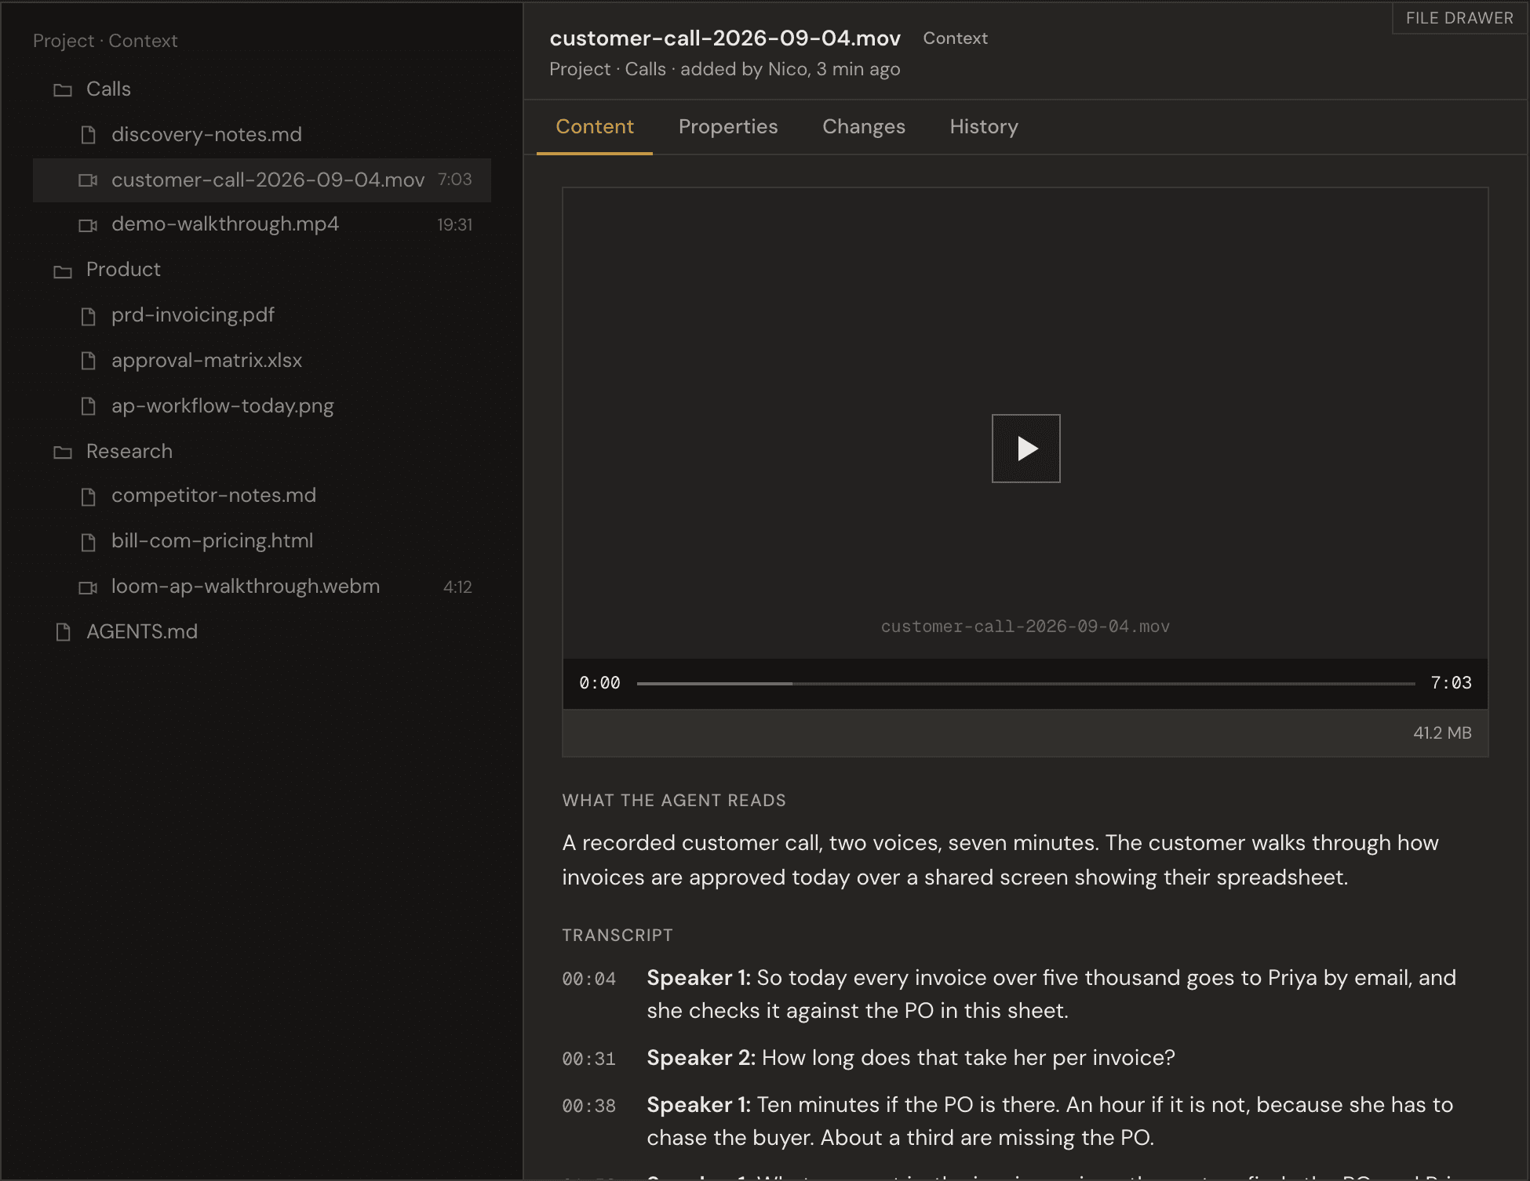Open the Properties tab
1530x1181 pixels.
728,127
